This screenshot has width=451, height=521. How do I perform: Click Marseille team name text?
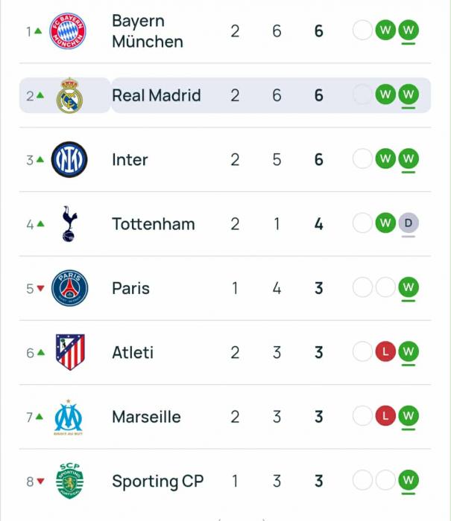(146, 417)
